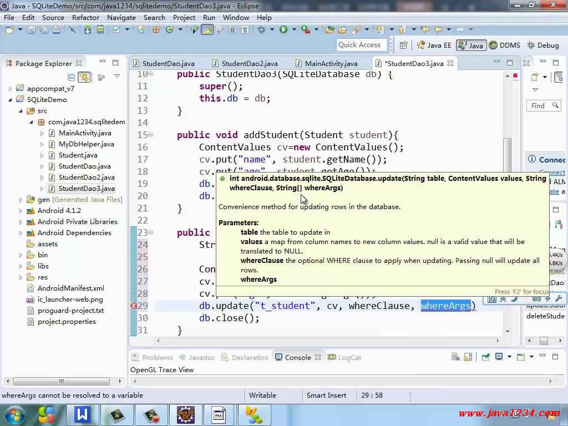
Task: Close the StudentDao3.java editor tab
Action: pyautogui.click(x=450, y=63)
